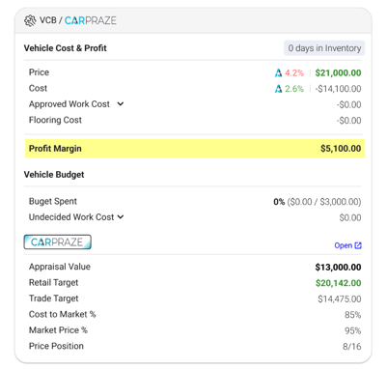Click the Vehicle Cost & Profit heading
Viewport: 387px width, 370px height.
[65, 48]
